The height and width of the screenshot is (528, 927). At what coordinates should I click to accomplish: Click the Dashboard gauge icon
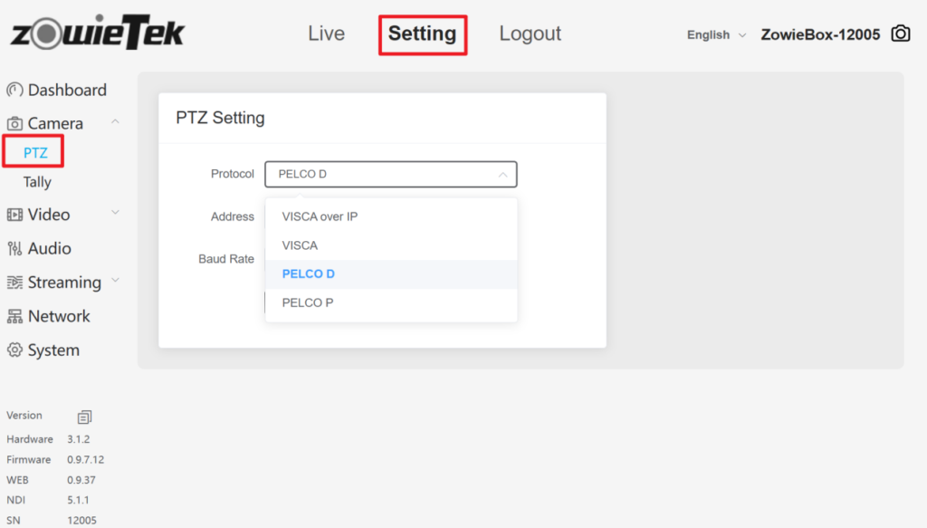[x=14, y=90]
